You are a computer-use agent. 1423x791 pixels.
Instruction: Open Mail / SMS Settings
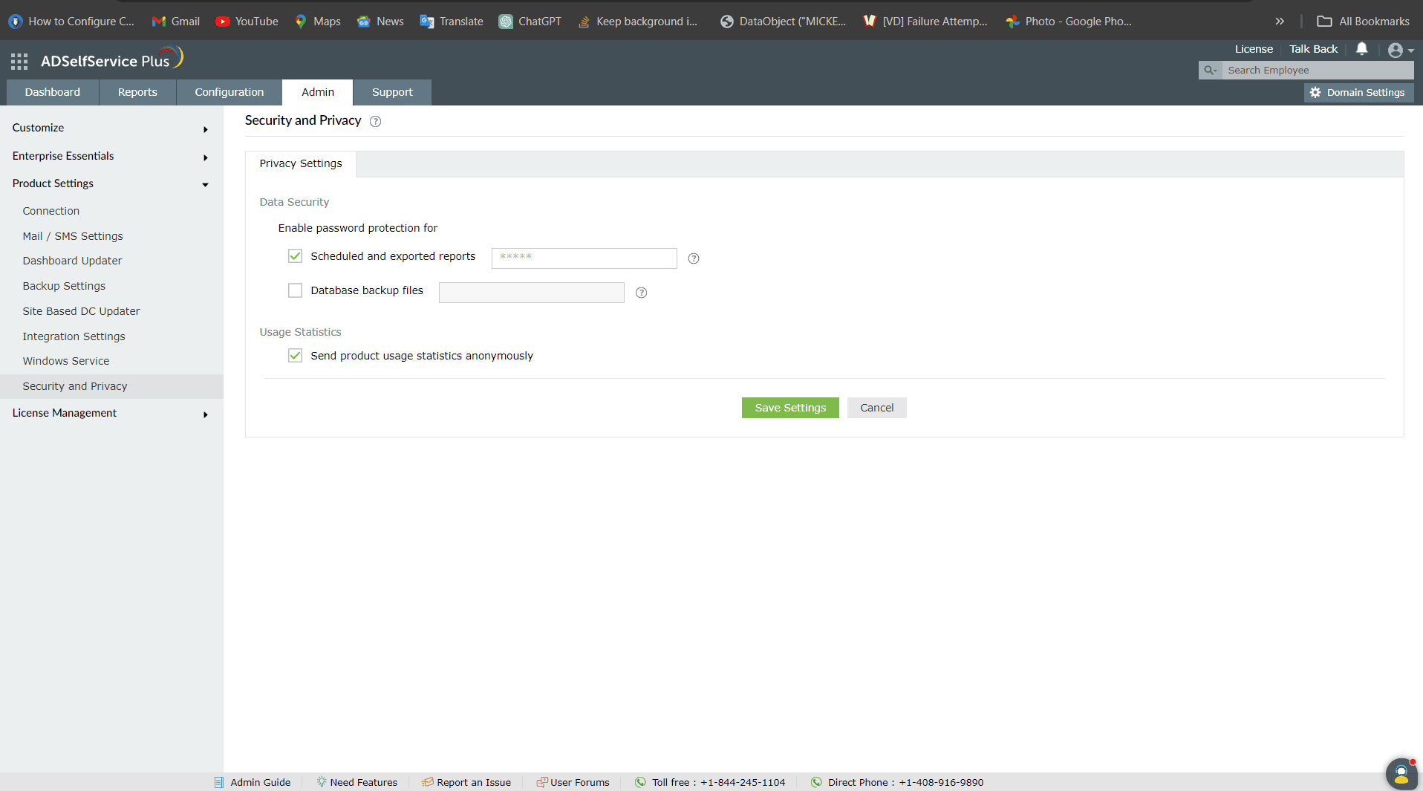point(73,236)
